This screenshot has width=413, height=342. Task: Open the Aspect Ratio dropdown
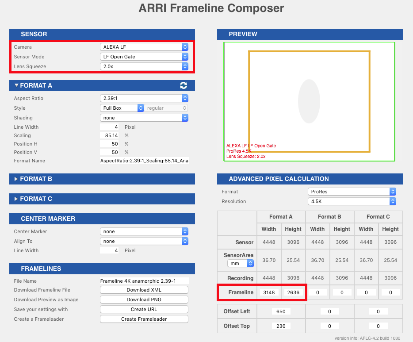tap(144, 98)
